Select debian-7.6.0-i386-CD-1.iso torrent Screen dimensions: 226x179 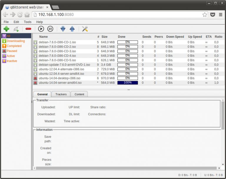pos(129,42)
